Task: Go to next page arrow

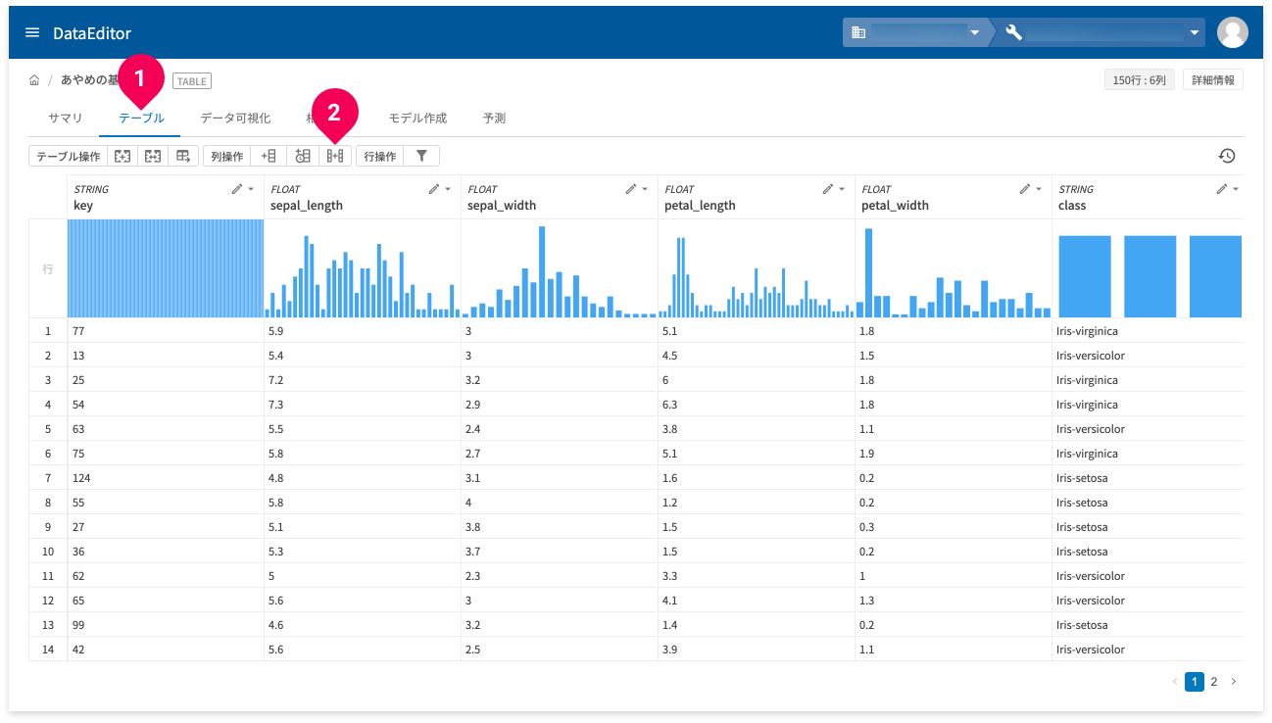Action: [1234, 682]
